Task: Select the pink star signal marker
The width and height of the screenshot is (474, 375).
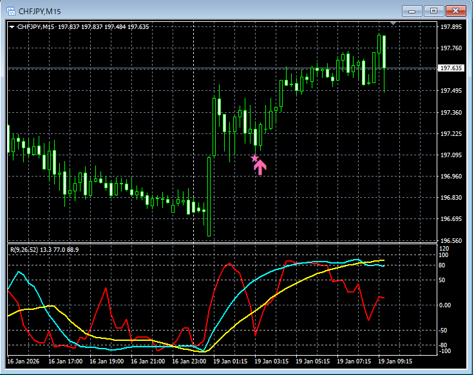Action: [254, 158]
